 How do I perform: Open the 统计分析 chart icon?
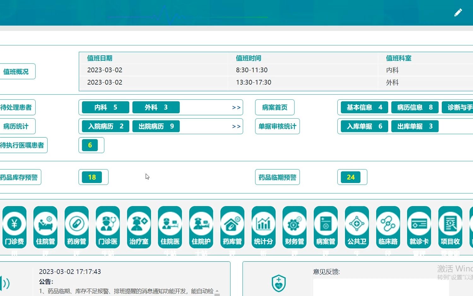coord(263,227)
